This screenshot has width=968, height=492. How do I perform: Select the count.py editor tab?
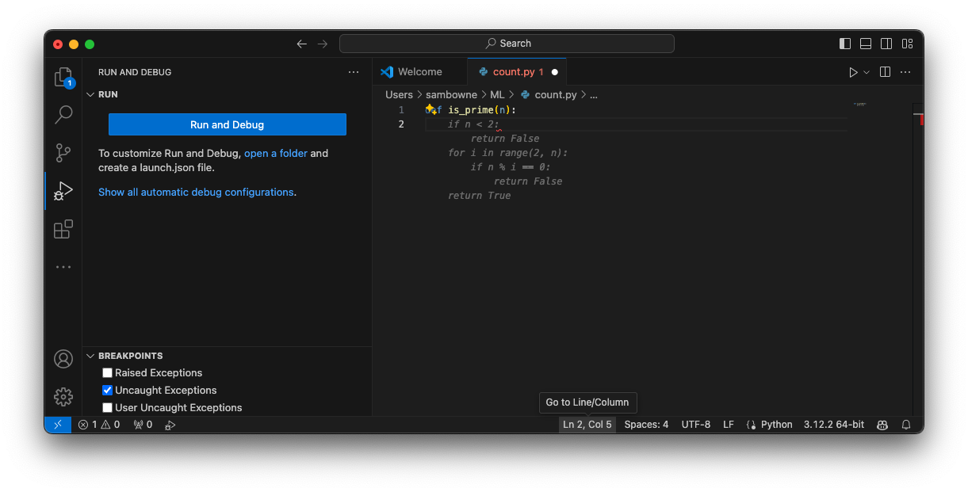513,72
